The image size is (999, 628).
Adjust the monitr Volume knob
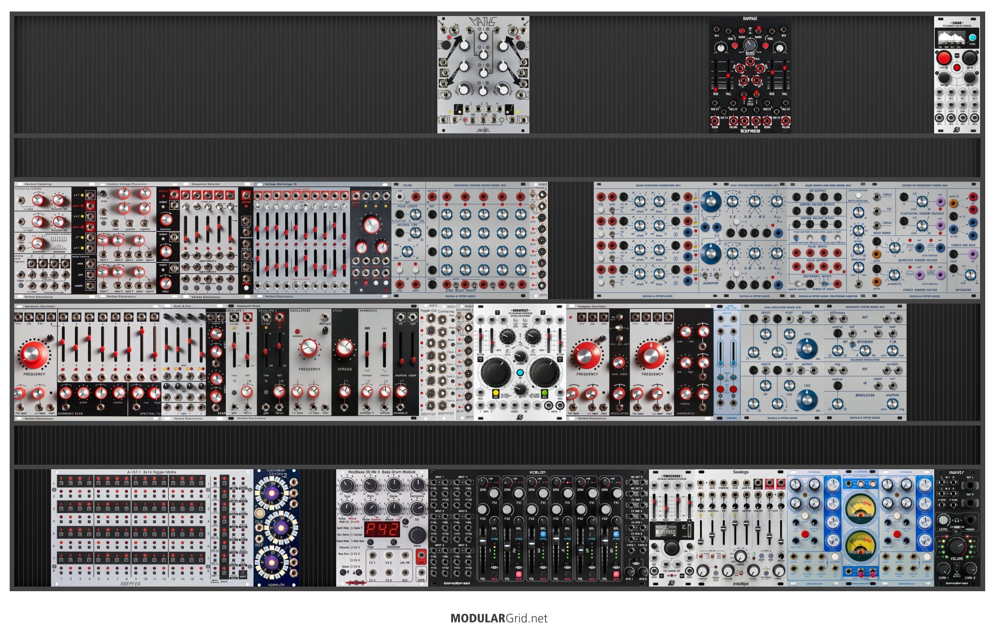pos(957,547)
